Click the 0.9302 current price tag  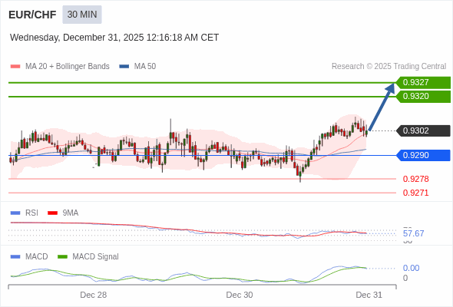click(423, 130)
